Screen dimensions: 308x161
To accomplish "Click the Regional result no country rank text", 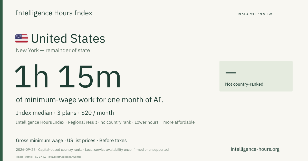I will tap(100, 122).
